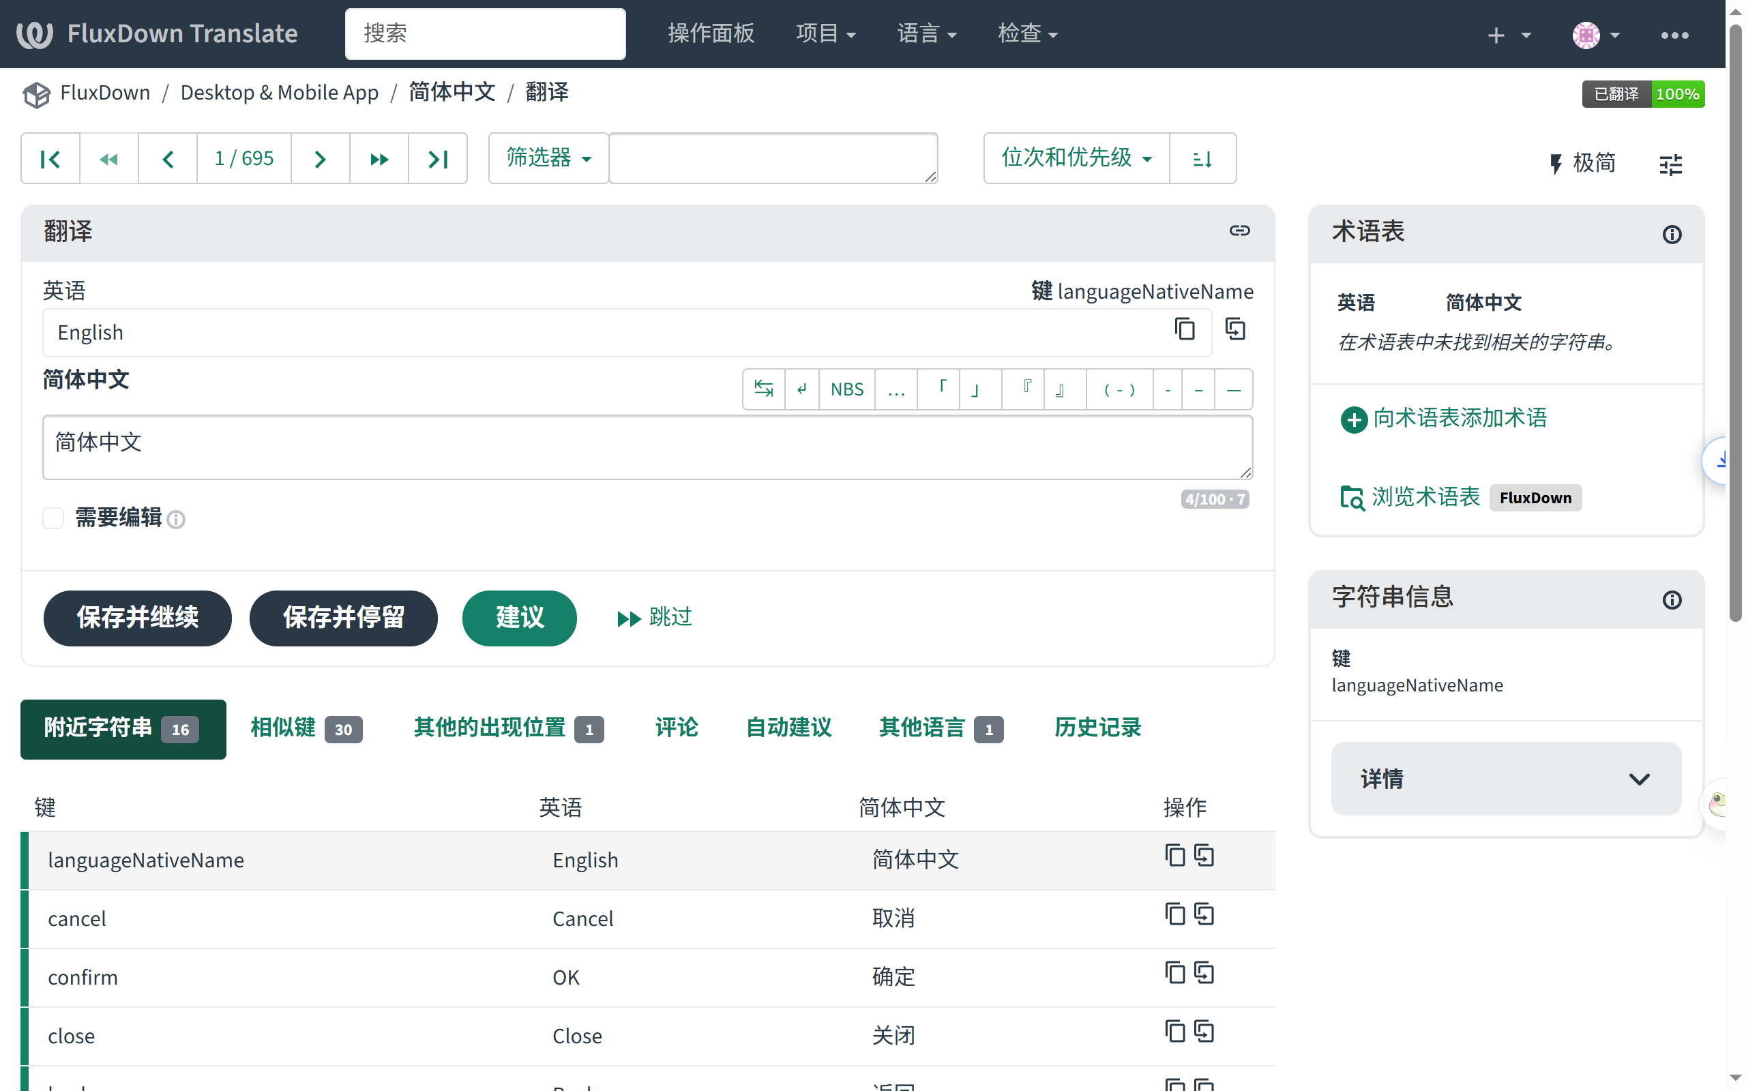The image size is (1746, 1091).
Task: Click green 建议 button
Action: tap(520, 618)
